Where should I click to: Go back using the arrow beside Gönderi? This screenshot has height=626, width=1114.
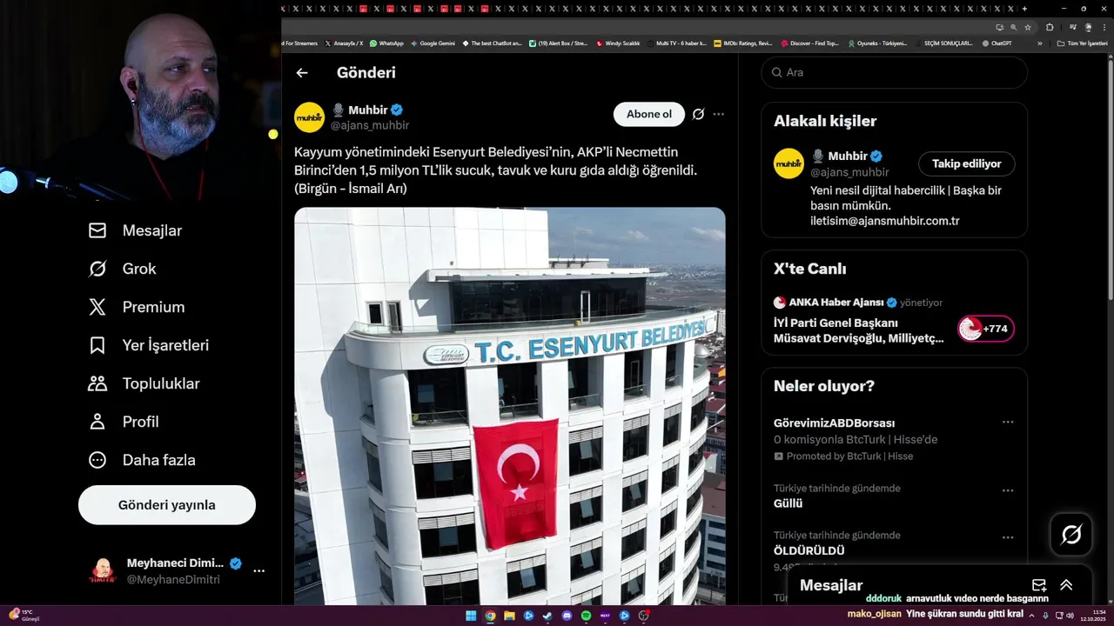pos(302,73)
